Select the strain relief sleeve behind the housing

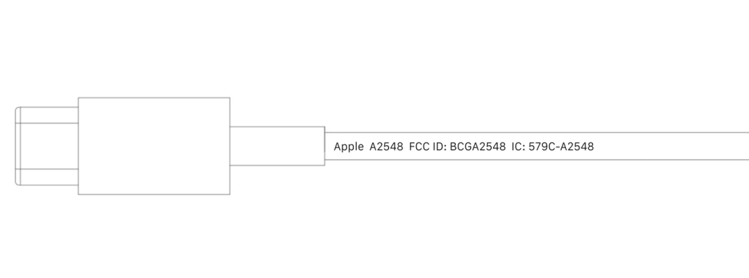[x=277, y=146]
